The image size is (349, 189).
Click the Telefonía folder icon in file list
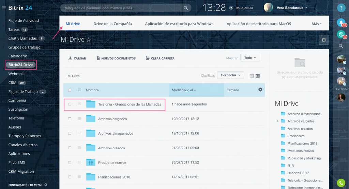coord(91,104)
